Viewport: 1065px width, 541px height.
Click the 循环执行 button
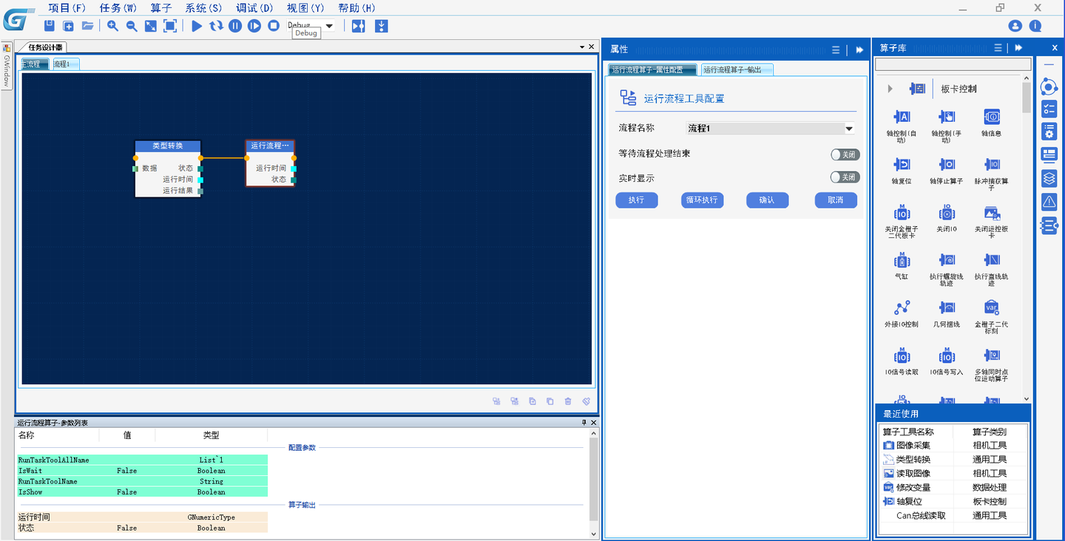(702, 200)
